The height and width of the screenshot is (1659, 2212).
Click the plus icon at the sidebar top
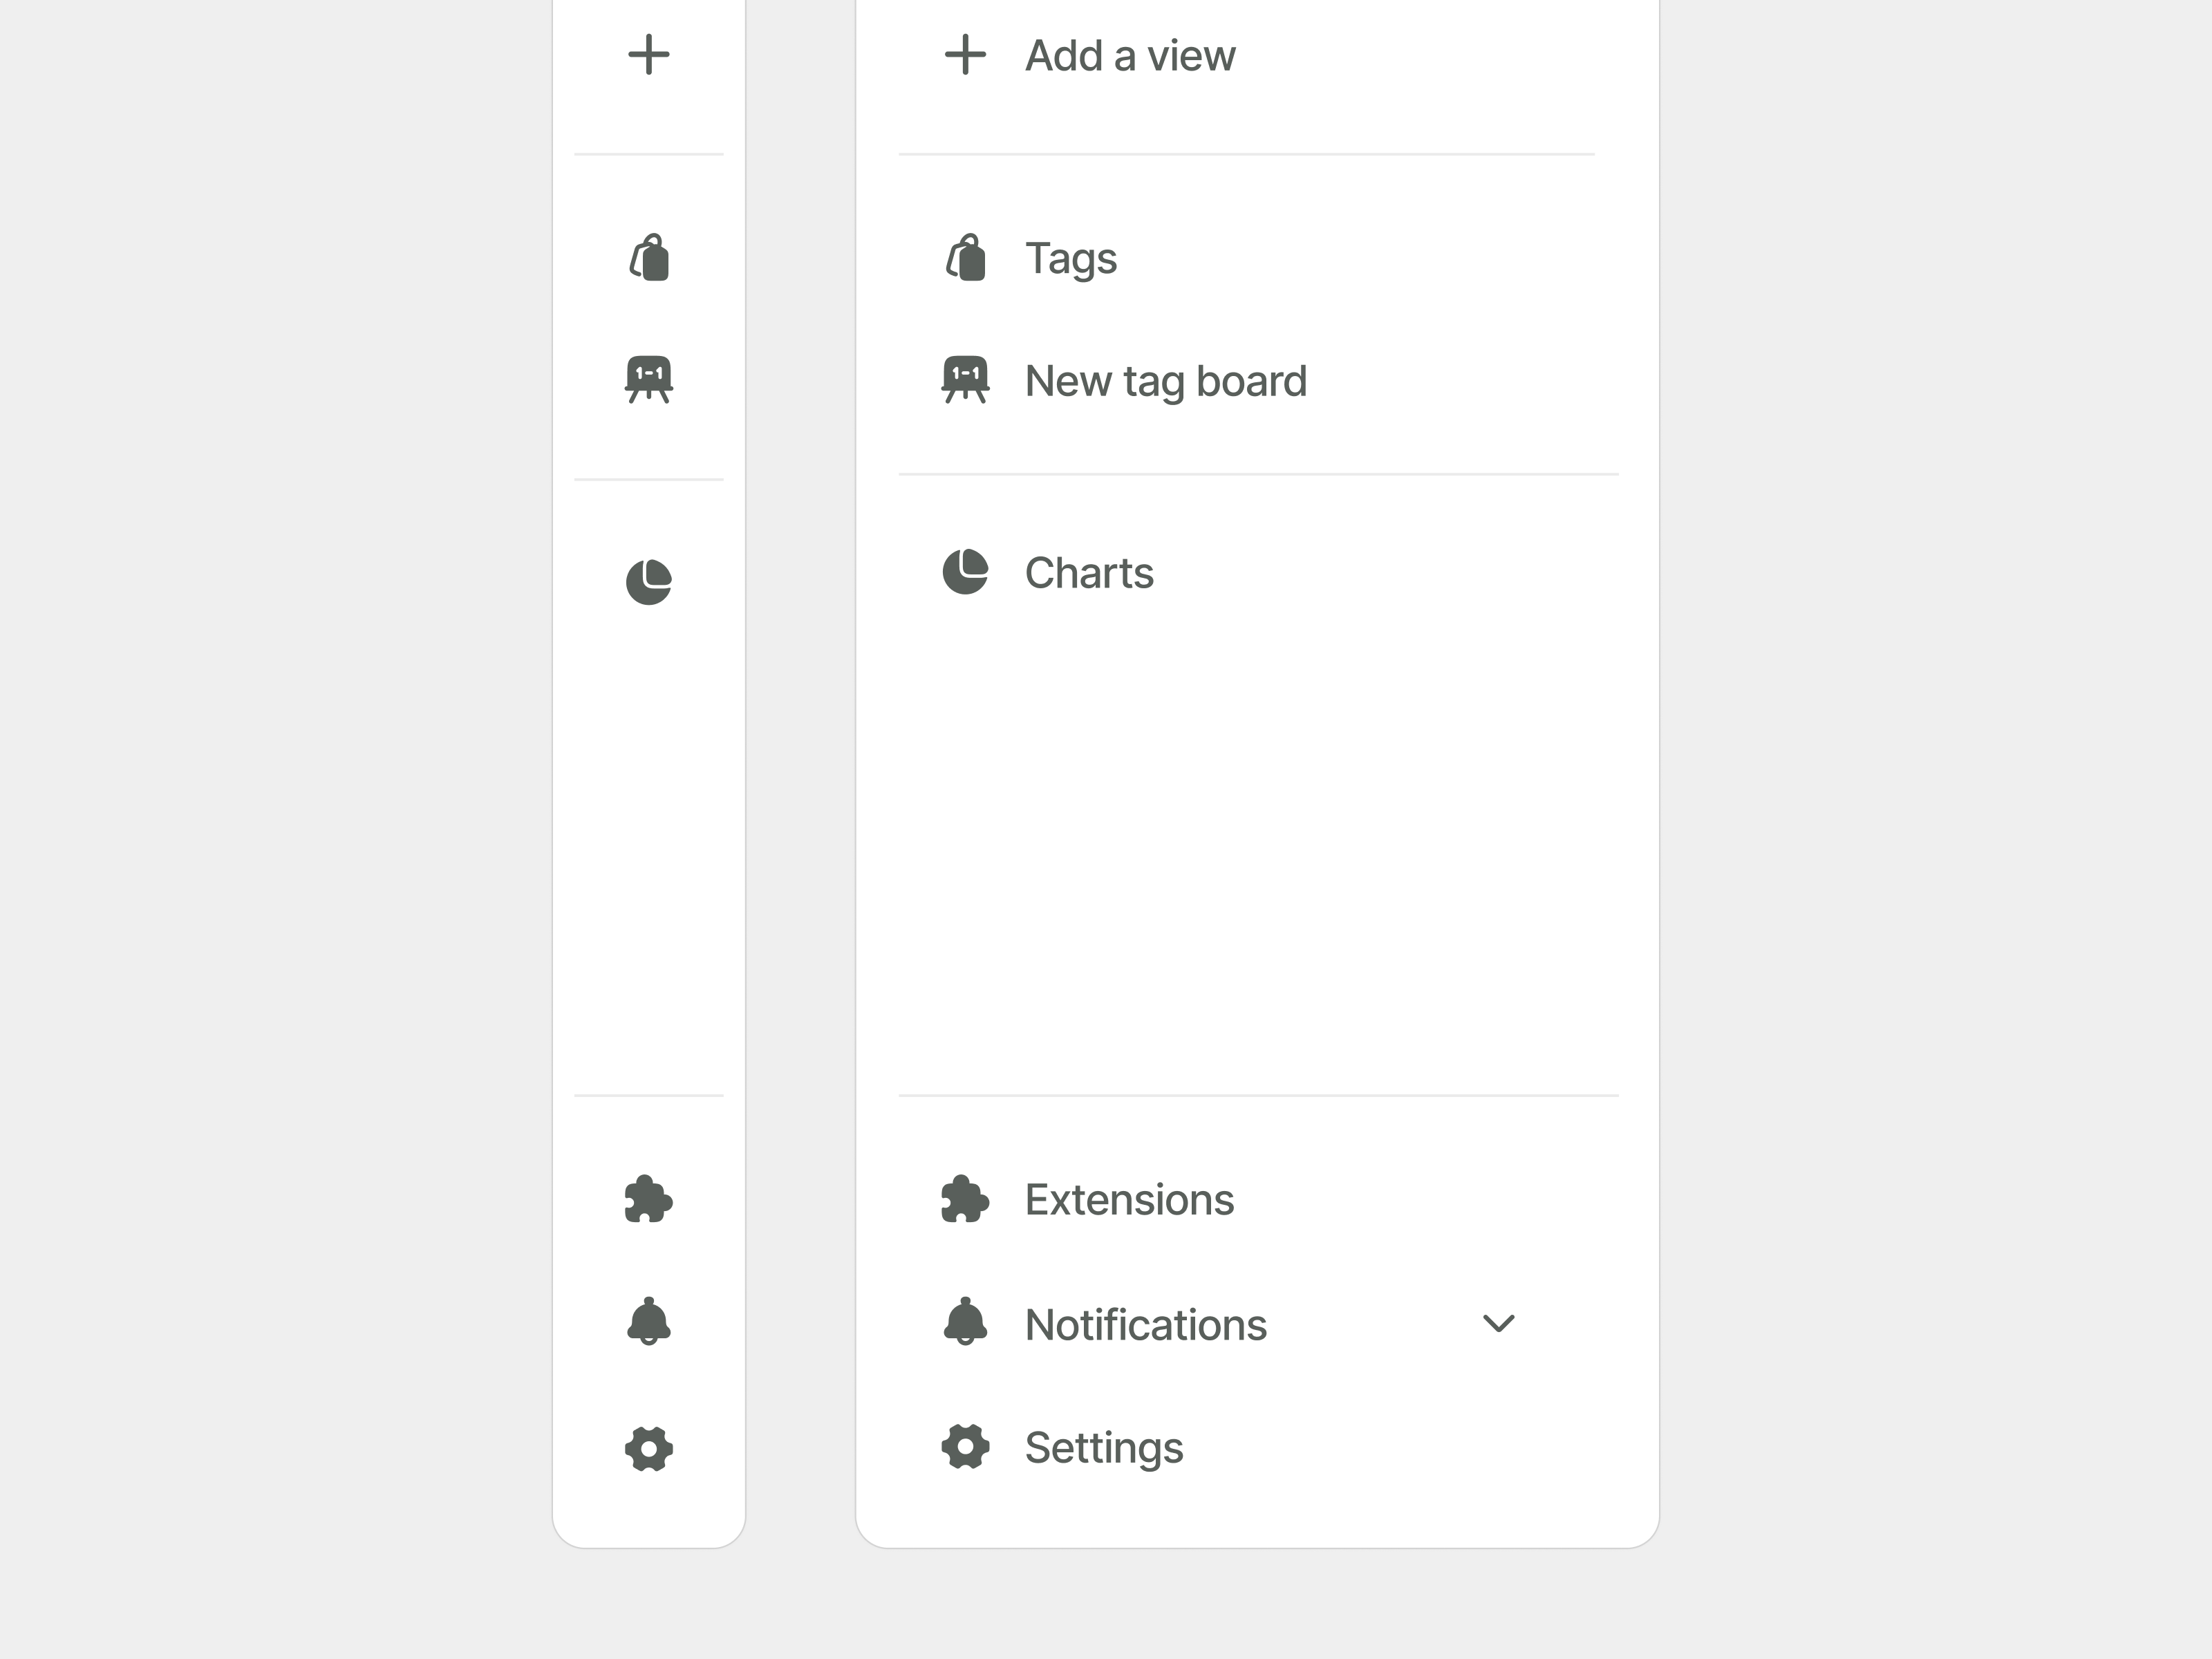[x=649, y=55]
